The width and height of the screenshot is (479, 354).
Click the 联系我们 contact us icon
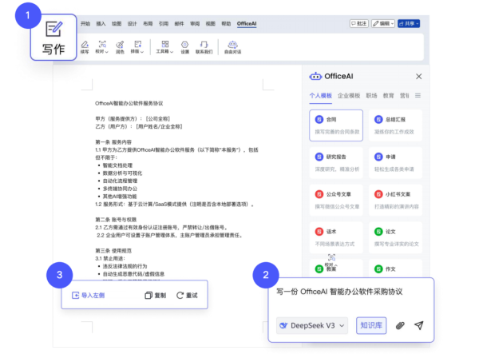point(204,47)
